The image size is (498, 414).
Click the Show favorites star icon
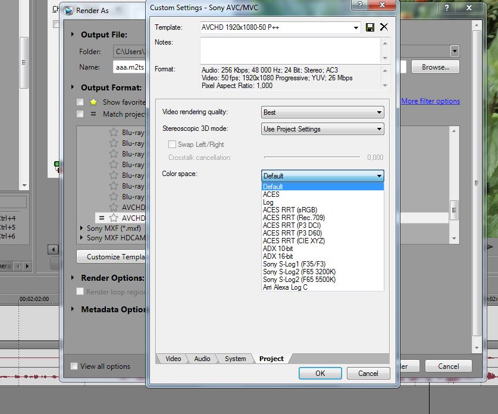(93, 102)
